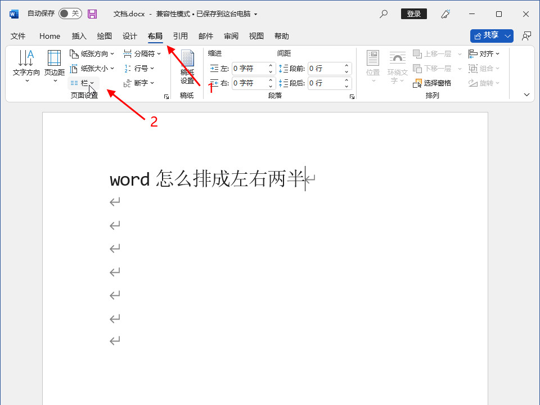Click the Sign in (登录) button
This screenshot has width=540, height=405.
413,14
